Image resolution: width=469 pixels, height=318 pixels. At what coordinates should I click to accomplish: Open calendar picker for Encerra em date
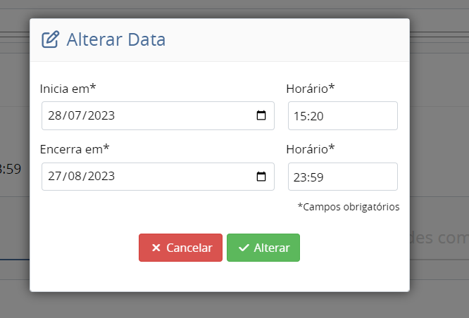coord(261,177)
